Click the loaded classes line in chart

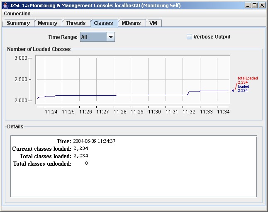pyautogui.click(x=124, y=95)
